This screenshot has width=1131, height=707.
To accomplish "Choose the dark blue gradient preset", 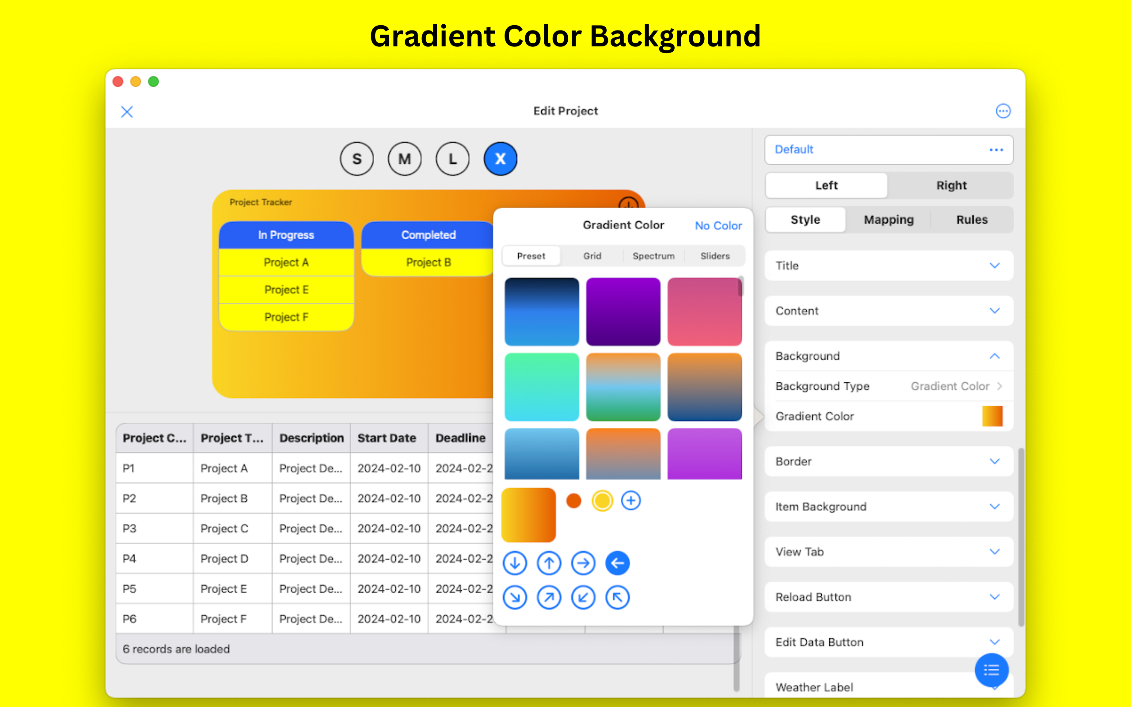I will (542, 312).
